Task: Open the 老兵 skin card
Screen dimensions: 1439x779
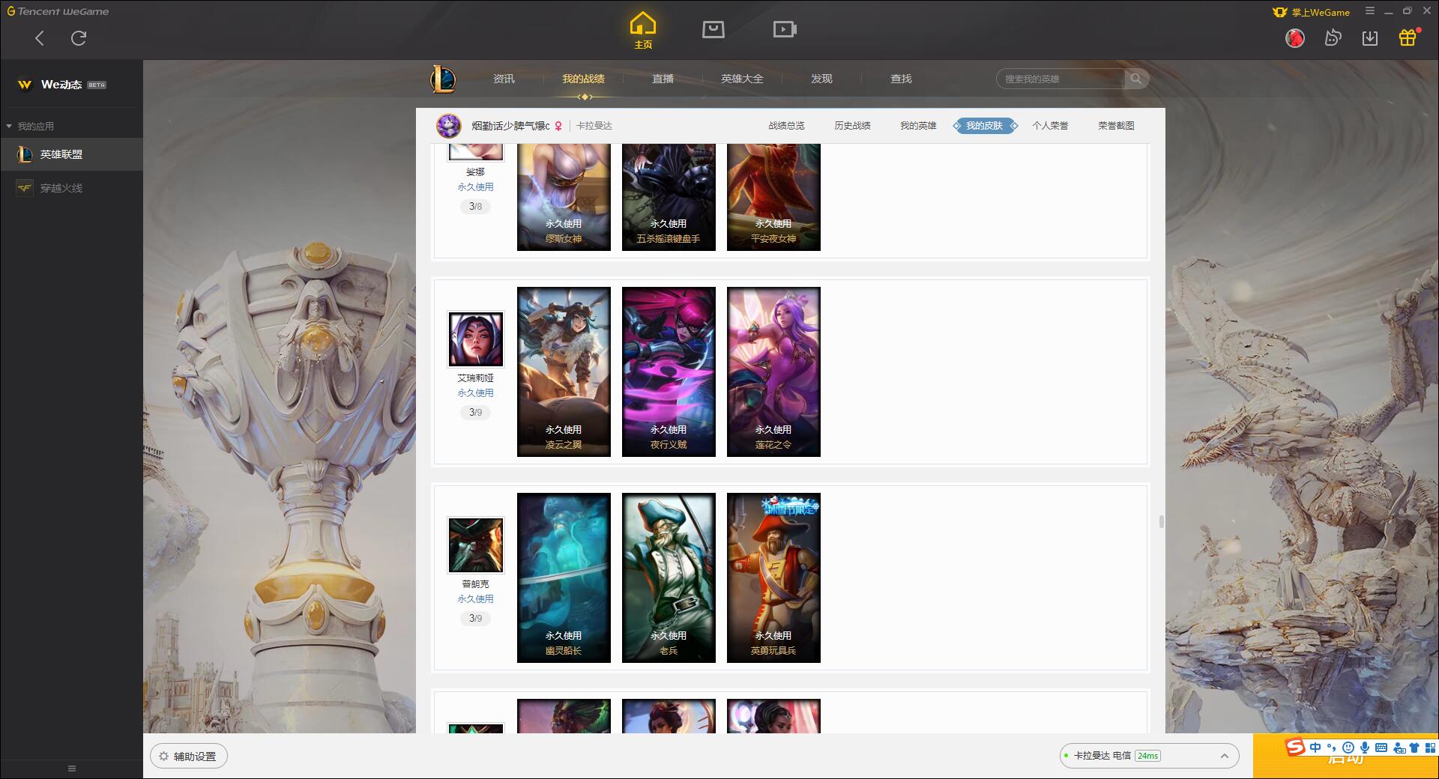Action: click(x=669, y=578)
